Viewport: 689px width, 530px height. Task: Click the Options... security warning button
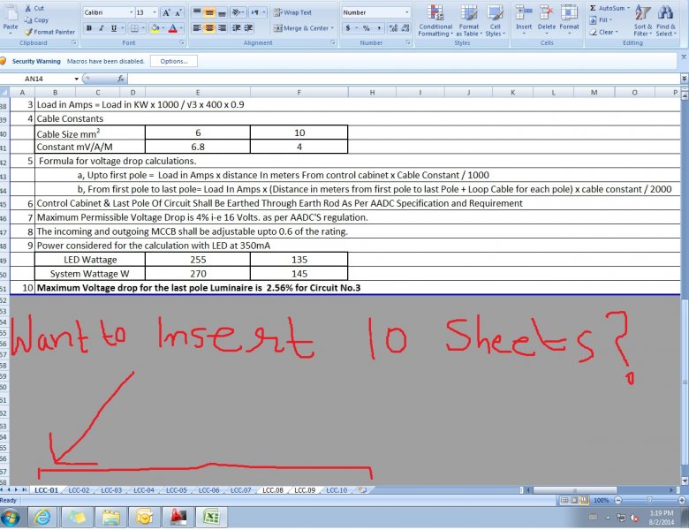point(173,61)
